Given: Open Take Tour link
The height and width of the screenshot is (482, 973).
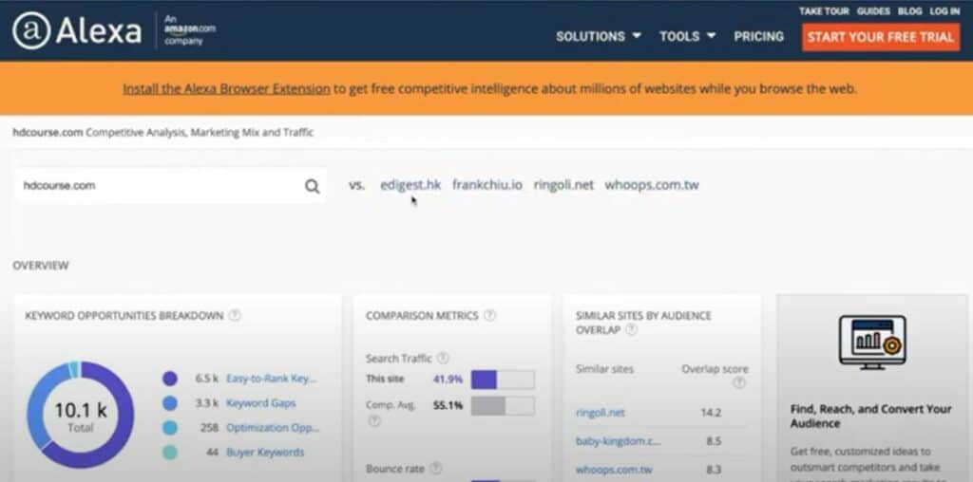Looking at the screenshot, I should pos(824,11).
